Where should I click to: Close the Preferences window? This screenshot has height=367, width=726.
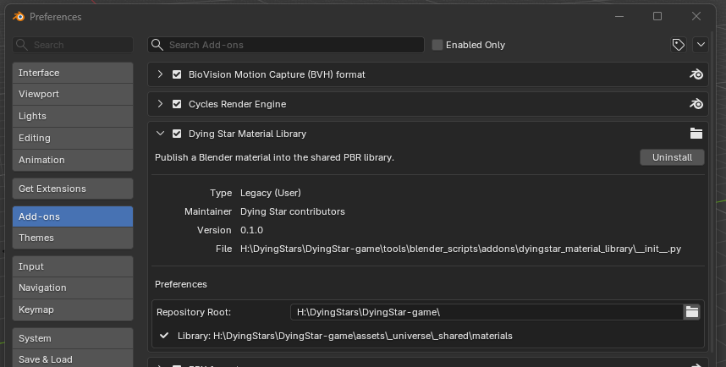point(696,16)
